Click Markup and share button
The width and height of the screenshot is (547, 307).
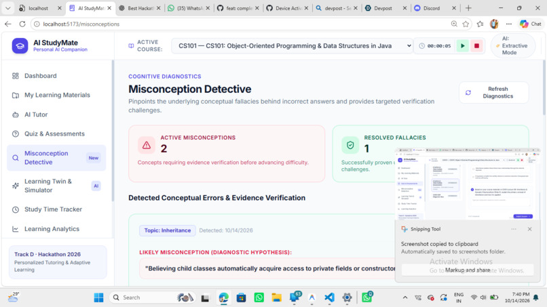click(468, 270)
